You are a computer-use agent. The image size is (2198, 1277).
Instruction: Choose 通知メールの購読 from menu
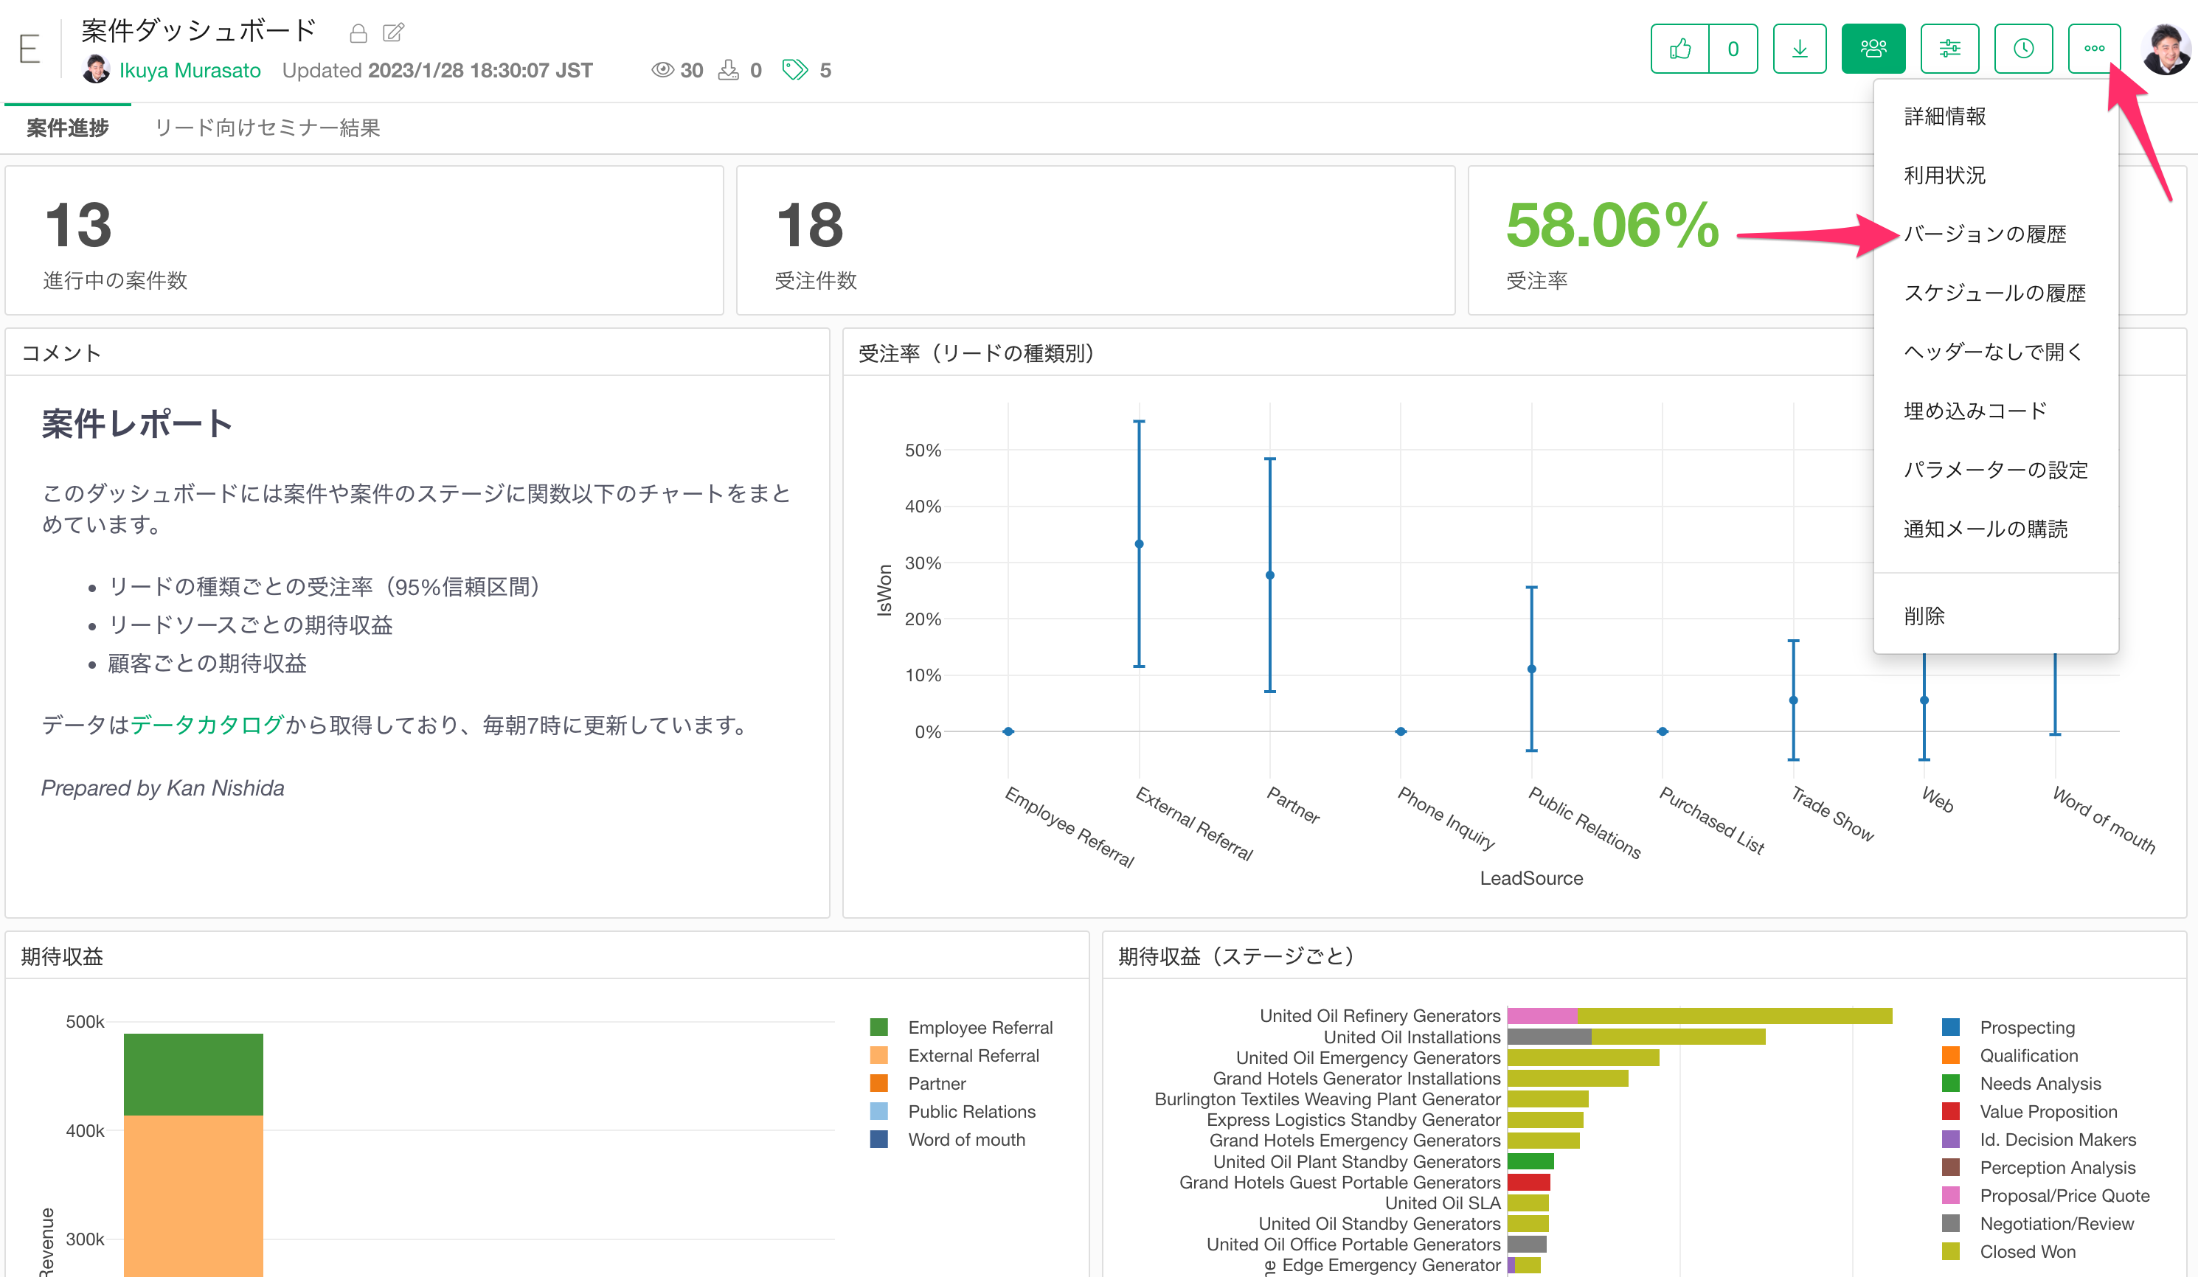click(1996, 528)
